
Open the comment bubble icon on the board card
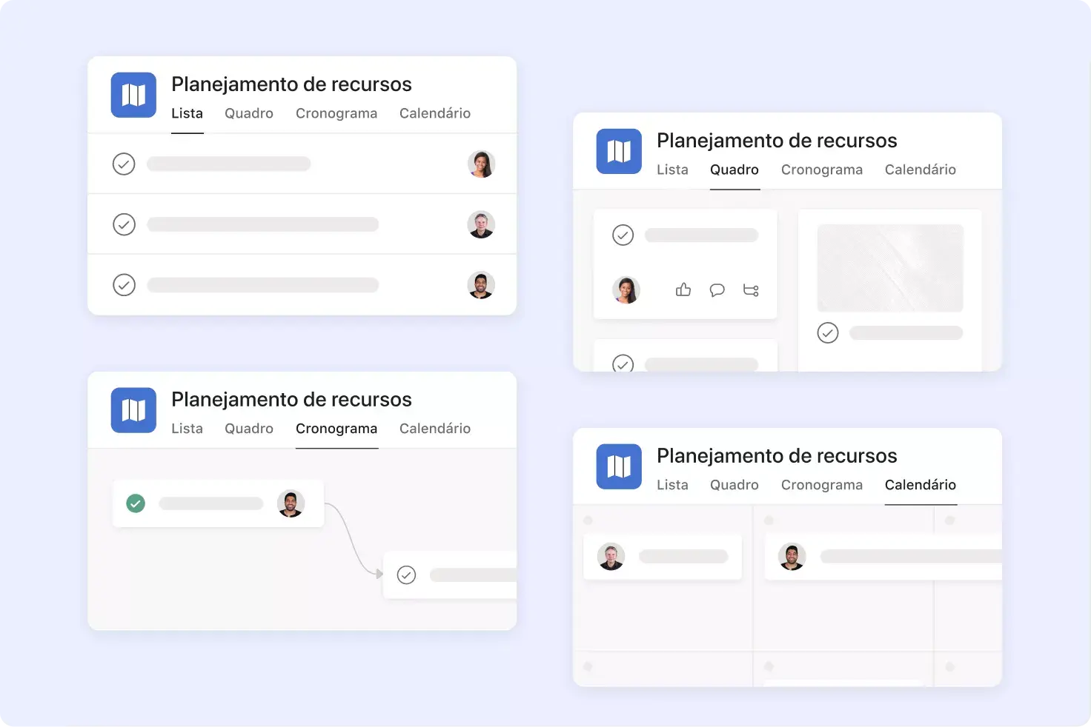coord(717,289)
